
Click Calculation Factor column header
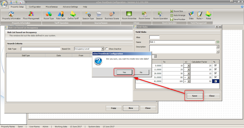click(x=201, y=62)
